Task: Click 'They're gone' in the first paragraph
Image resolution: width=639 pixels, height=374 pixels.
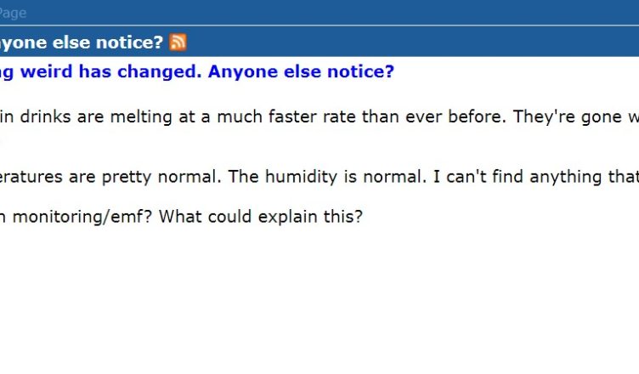Action: click(568, 117)
